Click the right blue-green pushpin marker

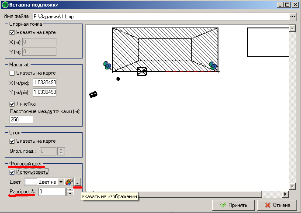[213, 65]
